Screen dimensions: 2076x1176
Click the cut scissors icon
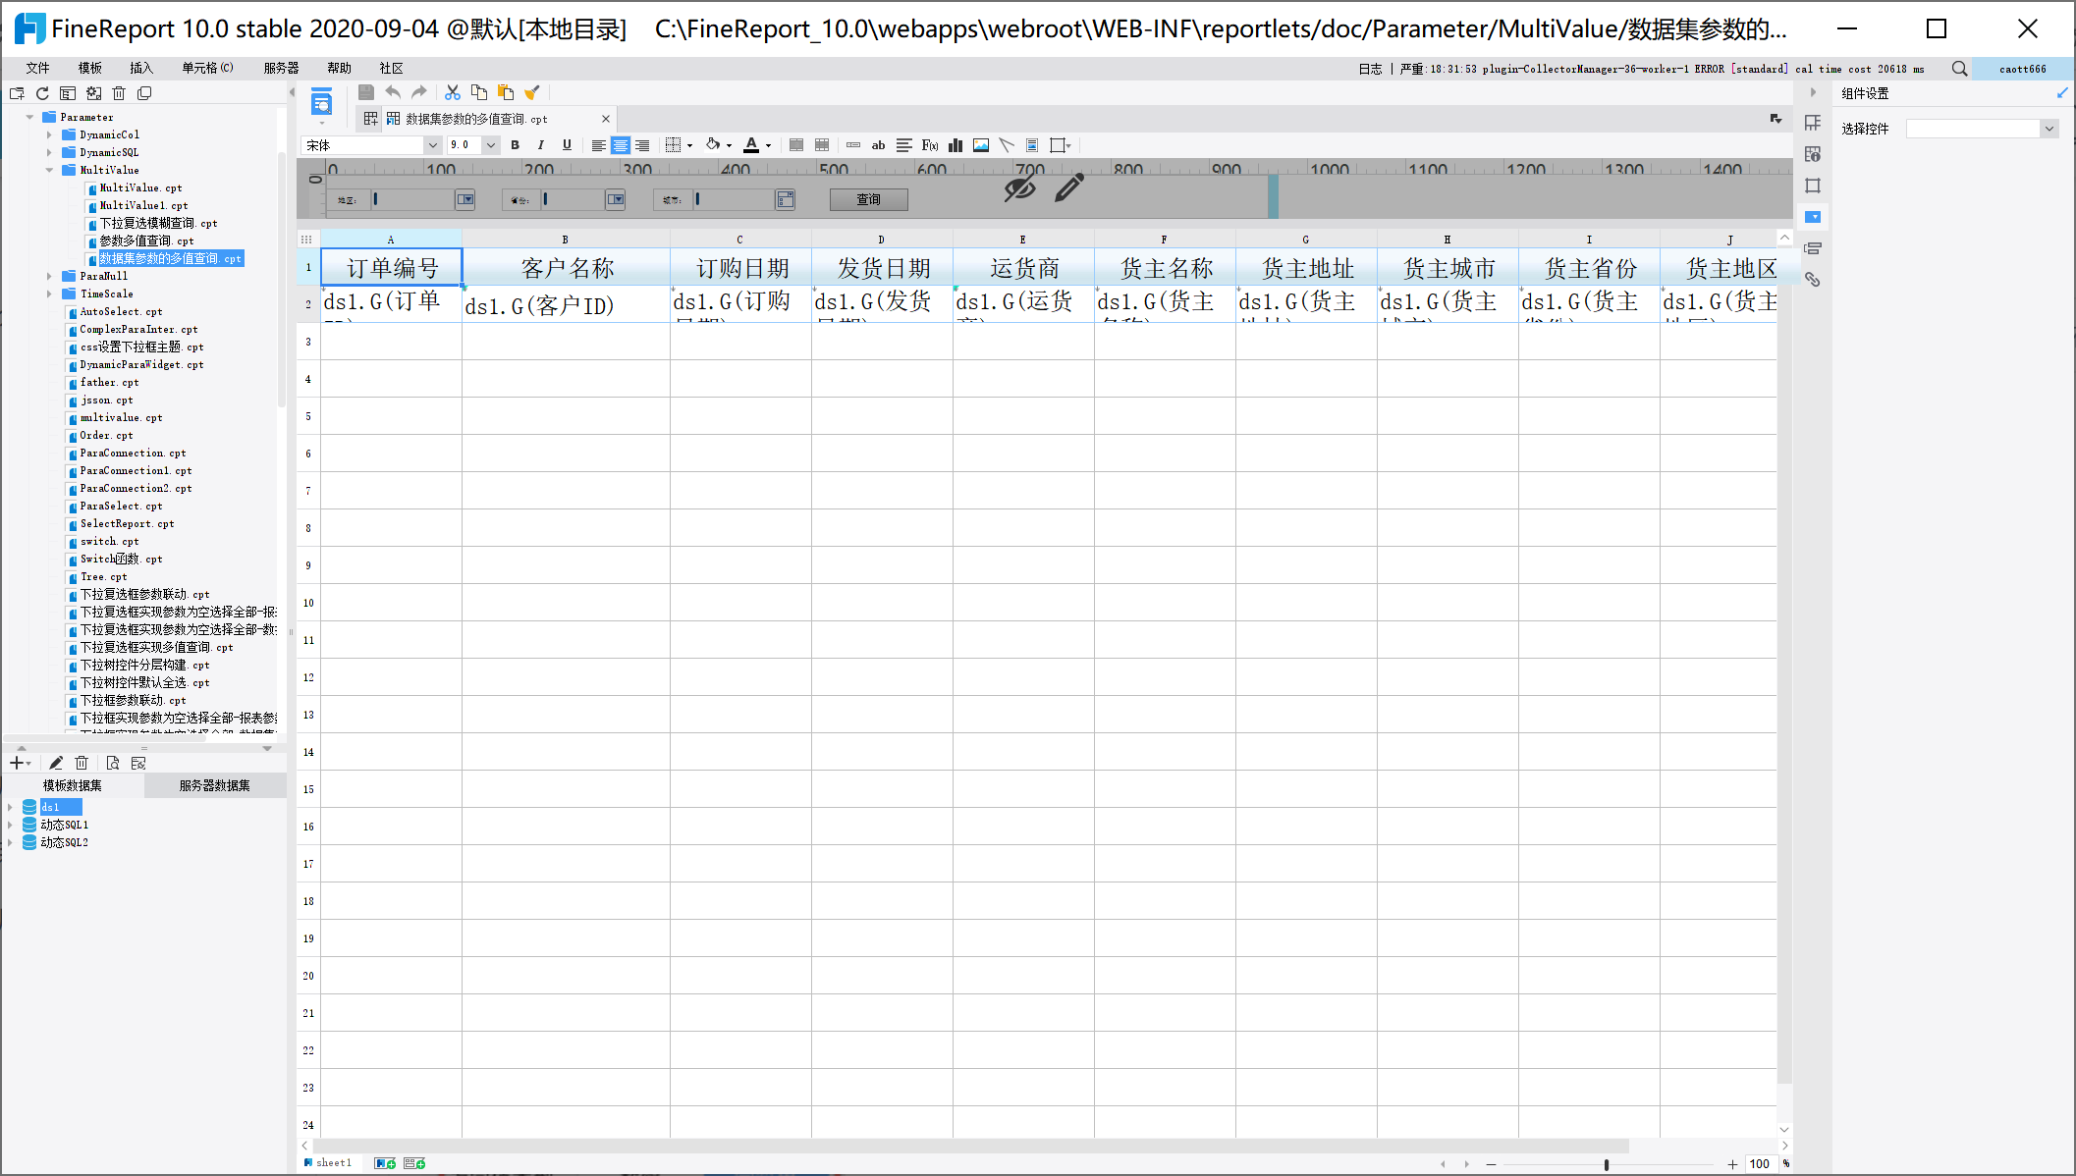pos(453,92)
